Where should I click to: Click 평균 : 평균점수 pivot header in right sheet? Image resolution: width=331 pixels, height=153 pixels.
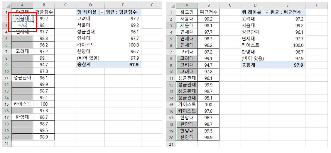(286, 13)
